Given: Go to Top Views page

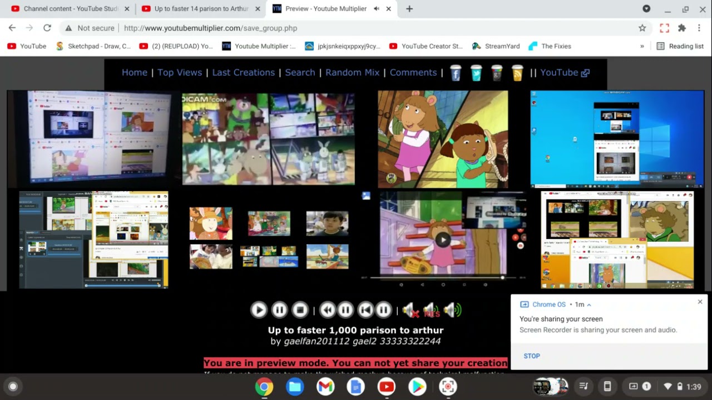Looking at the screenshot, I should click(x=180, y=72).
